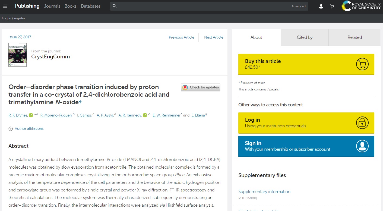Screen dimensions: 383x211
Task: Click the Royal Society of Chemistry logo
Action: click(x=361, y=6)
